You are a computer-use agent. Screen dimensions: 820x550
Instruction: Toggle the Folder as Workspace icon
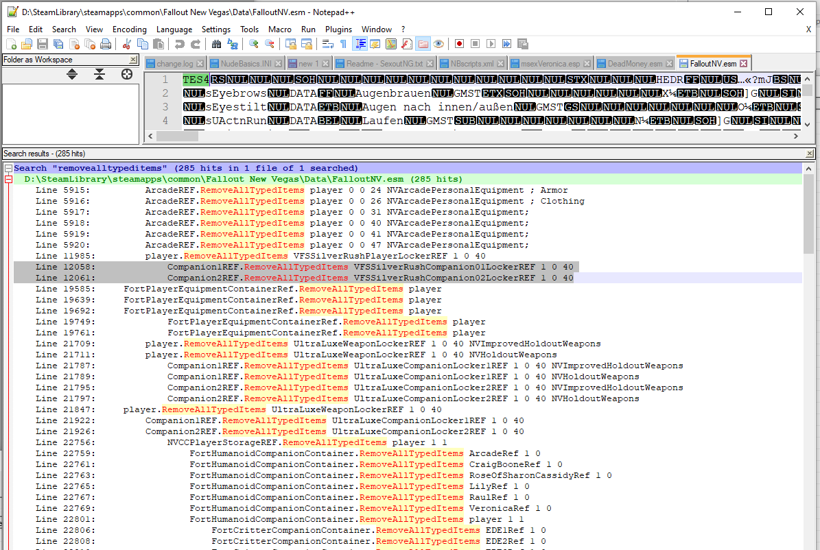click(423, 44)
